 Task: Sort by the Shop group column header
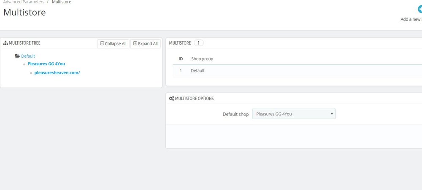click(x=202, y=59)
